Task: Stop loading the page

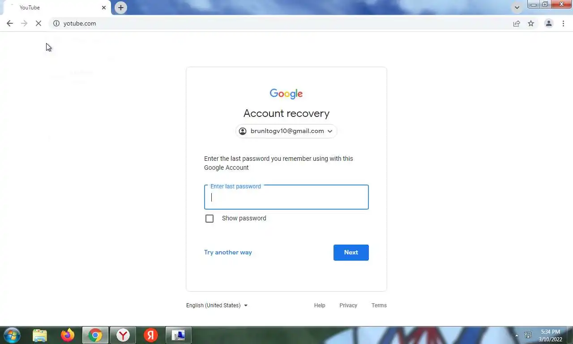Action: 38,23
